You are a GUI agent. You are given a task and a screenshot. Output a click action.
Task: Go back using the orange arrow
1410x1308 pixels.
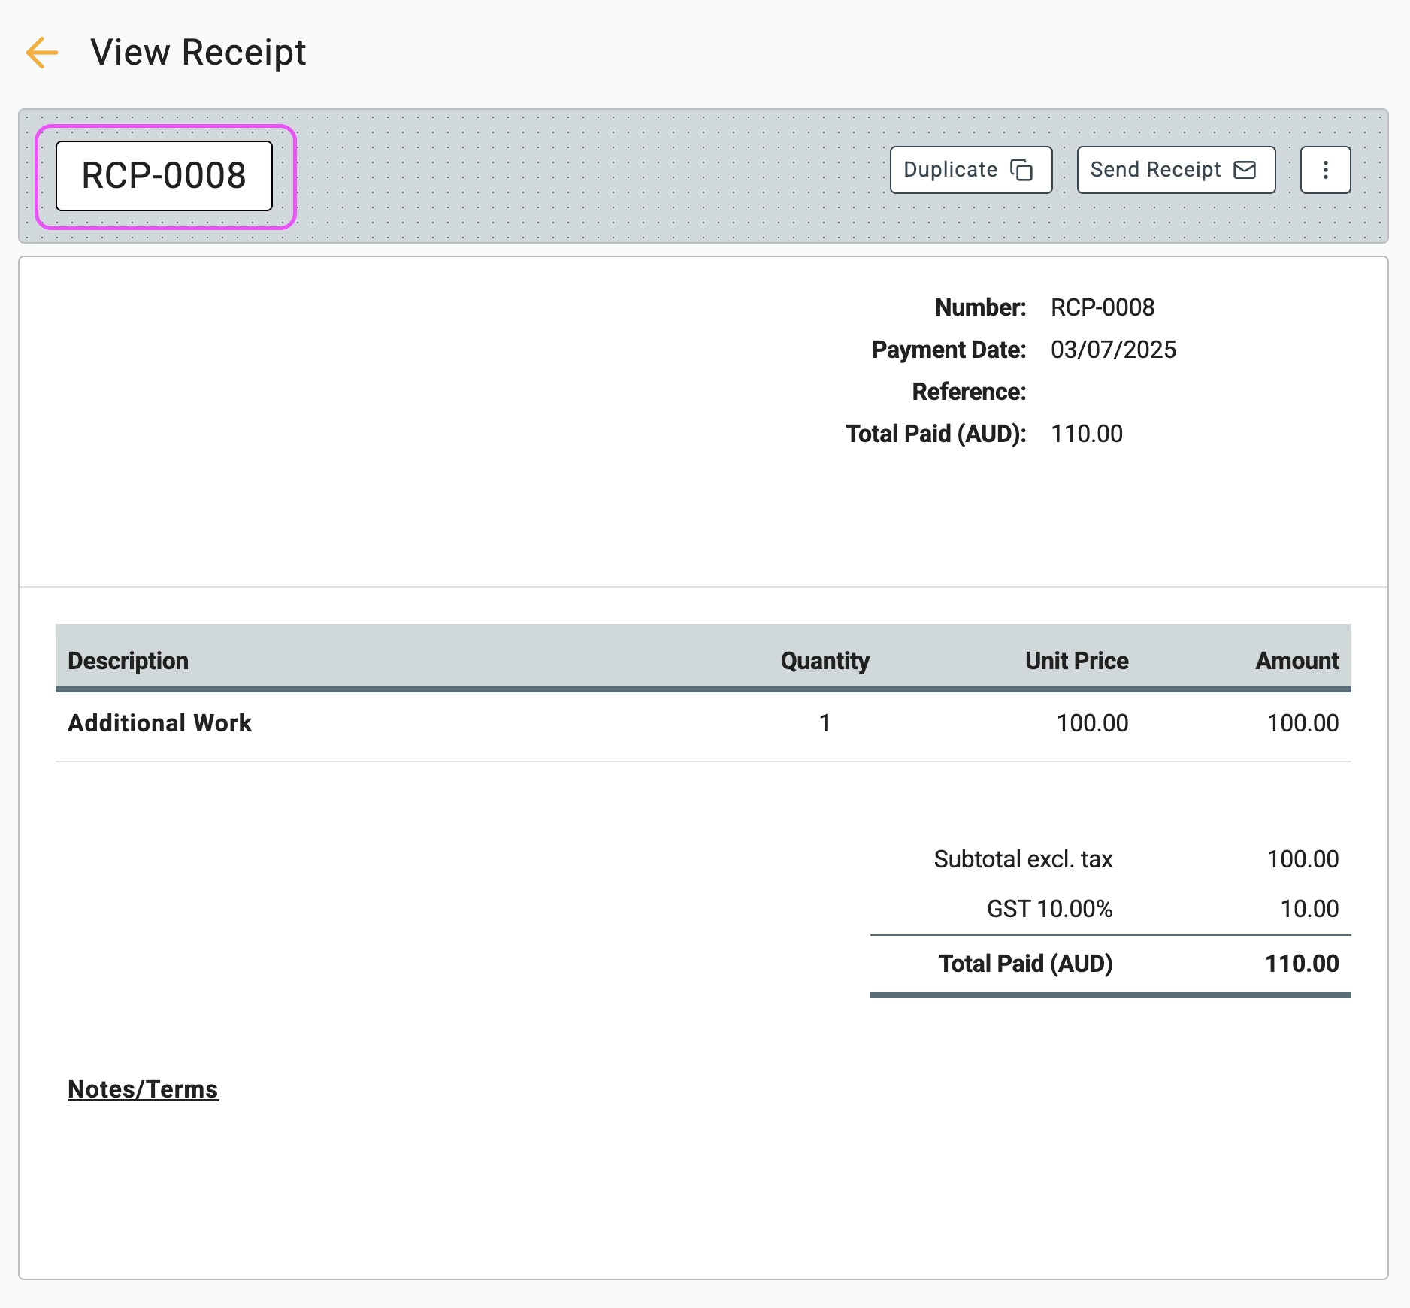coord(42,53)
